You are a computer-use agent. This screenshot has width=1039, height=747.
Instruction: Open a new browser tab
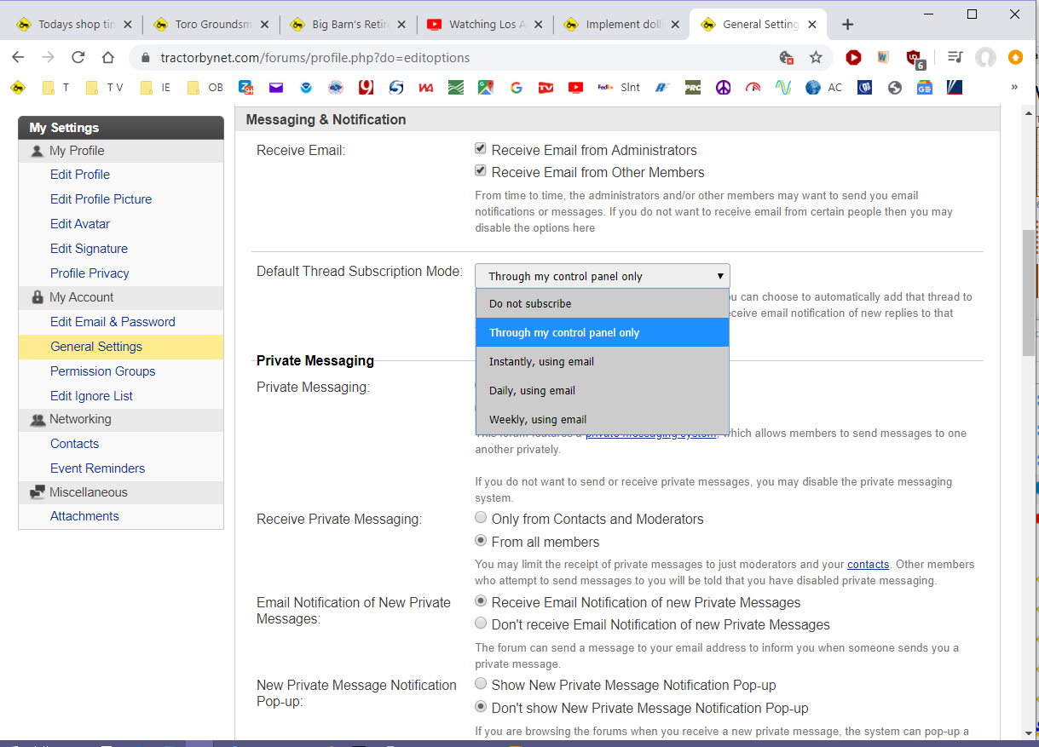tap(847, 25)
